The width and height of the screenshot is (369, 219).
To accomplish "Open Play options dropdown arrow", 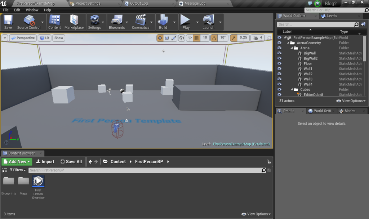I will 197,22.
